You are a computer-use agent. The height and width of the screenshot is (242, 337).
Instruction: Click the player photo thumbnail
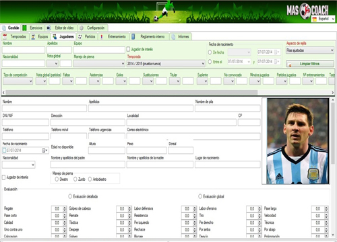point(298,141)
